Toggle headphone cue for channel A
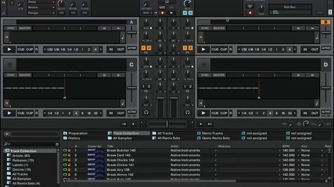This screenshot has height=187, width=334. [146, 113]
